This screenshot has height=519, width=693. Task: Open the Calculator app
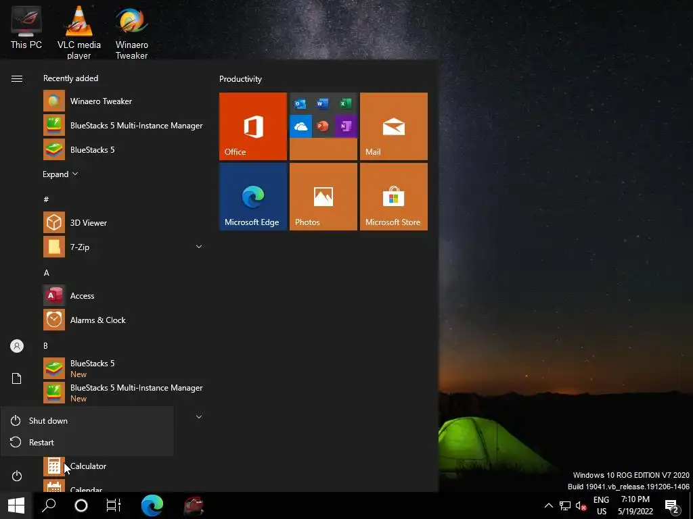[124, 466]
